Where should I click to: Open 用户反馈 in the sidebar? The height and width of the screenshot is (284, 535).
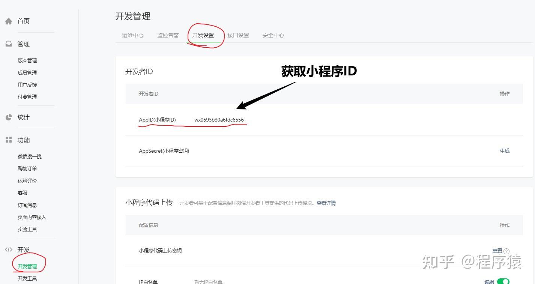click(x=27, y=85)
